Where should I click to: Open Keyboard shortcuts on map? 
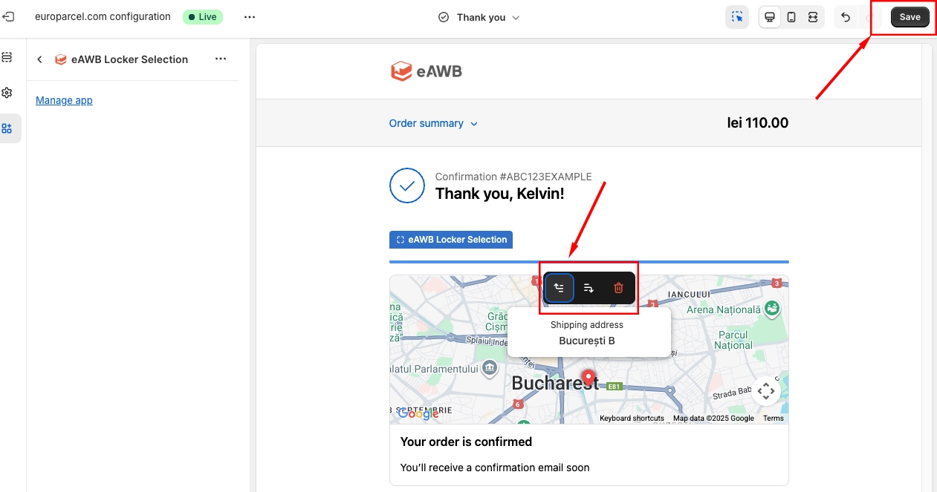(632, 419)
